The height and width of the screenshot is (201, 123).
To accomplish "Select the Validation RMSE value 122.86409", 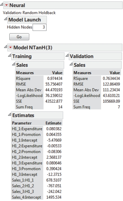I will click(111, 84).
